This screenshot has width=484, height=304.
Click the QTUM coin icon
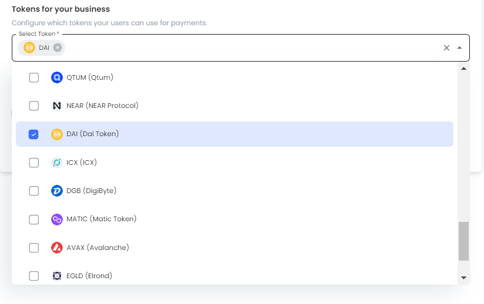(x=57, y=77)
